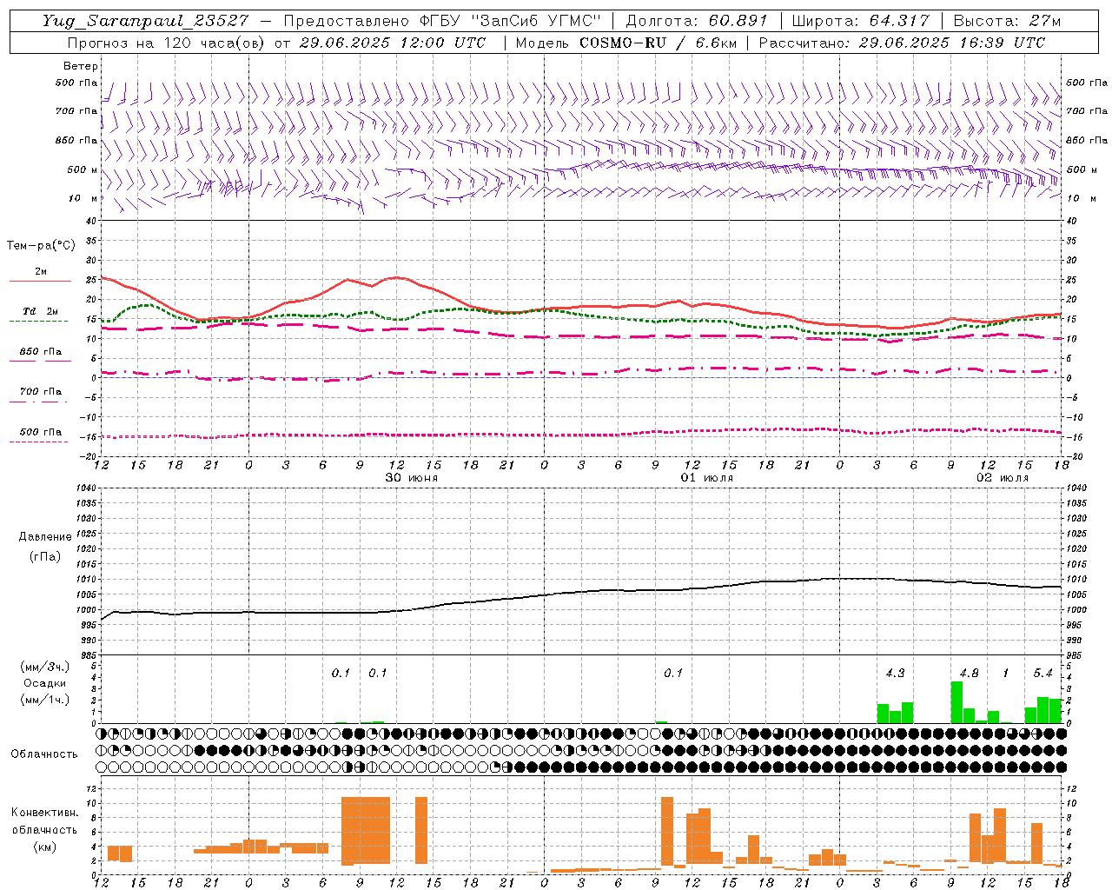Click the 500 м wind level label on right
Viewport: 1112px width, 890px height.
[x=1082, y=169]
